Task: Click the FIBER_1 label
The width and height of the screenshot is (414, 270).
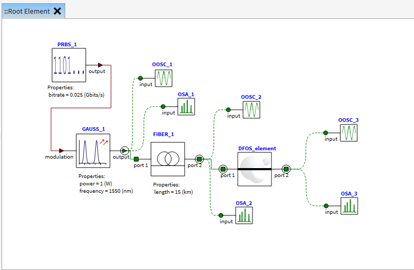Action: (164, 134)
